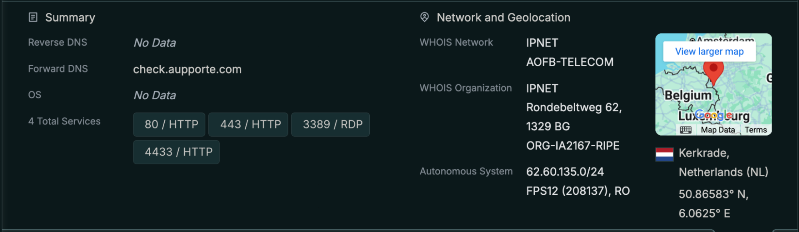Click the check.aupporte.com forward DNS value
Image resolution: width=799 pixels, height=232 pixels.
click(x=187, y=69)
